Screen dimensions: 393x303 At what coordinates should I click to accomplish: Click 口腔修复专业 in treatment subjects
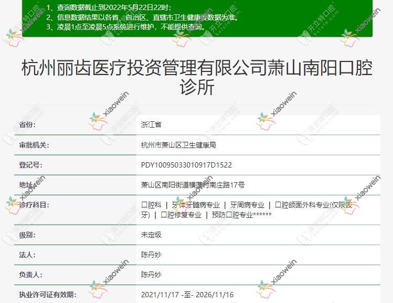(x=181, y=215)
